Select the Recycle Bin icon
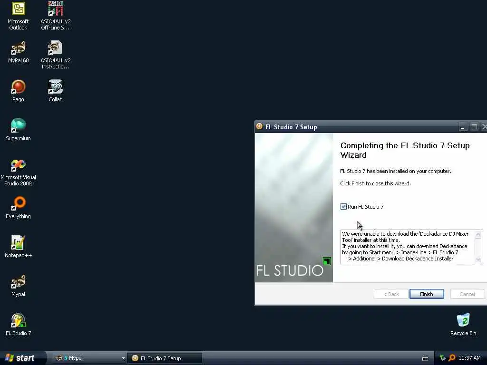 [x=463, y=325]
